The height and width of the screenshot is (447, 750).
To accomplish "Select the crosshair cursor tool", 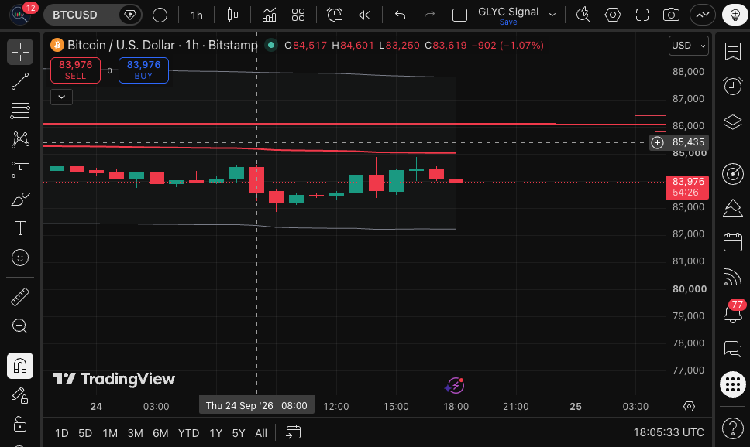I will click(20, 52).
